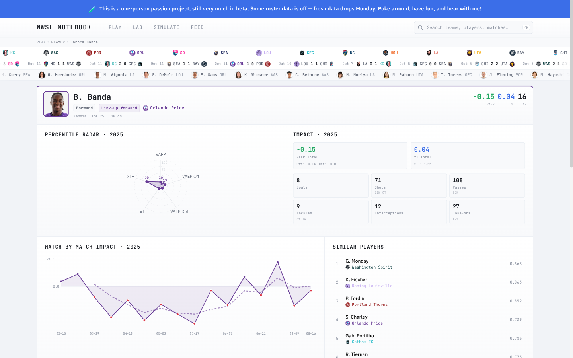Image resolution: width=573 pixels, height=358 pixels.
Task: Click the Kansas City Current crest in the ticker
Action: (6, 53)
